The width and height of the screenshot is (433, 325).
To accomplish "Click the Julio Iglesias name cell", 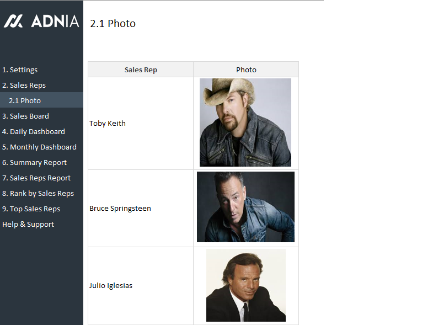I will click(111, 286).
